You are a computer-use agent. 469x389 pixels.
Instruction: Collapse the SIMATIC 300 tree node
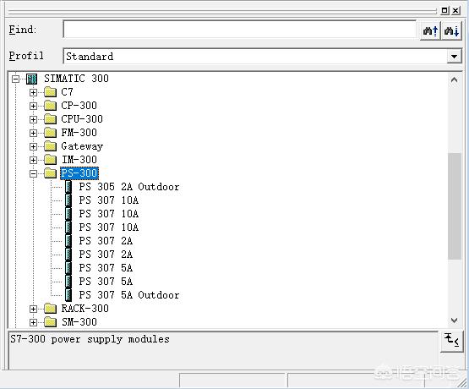[x=15, y=79]
